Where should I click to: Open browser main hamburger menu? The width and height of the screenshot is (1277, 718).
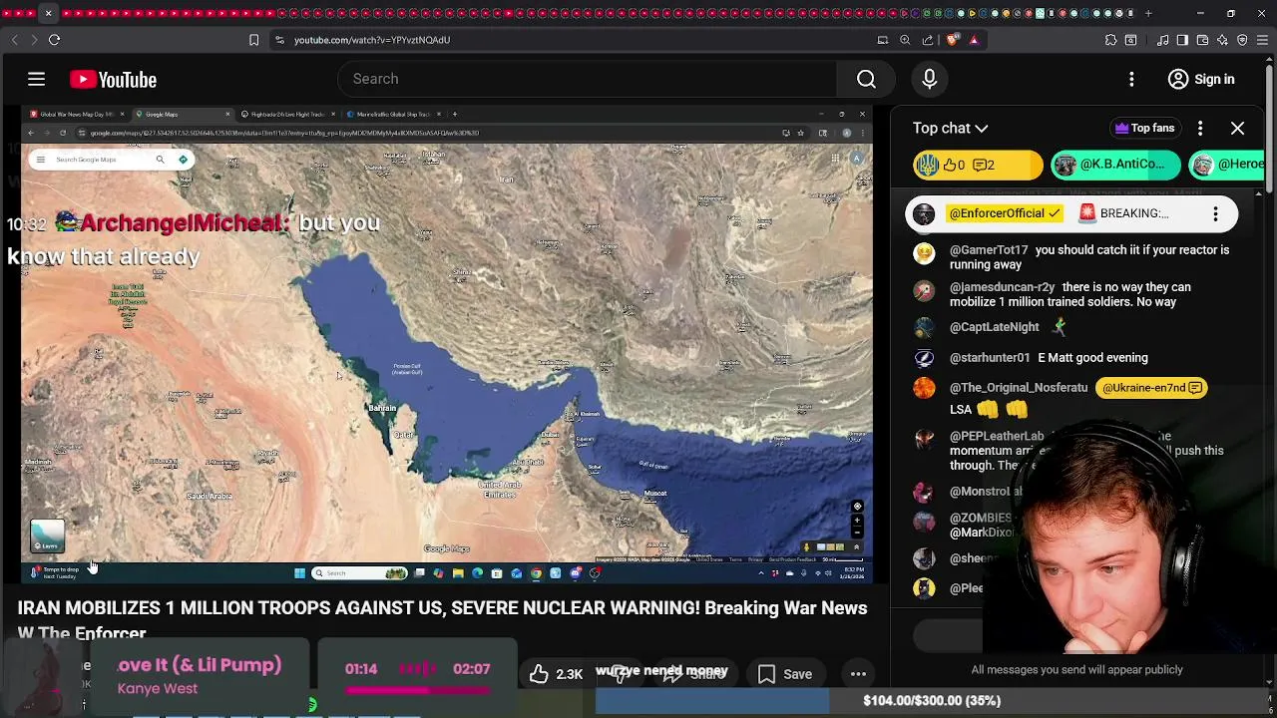pyautogui.click(x=1262, y=40)
